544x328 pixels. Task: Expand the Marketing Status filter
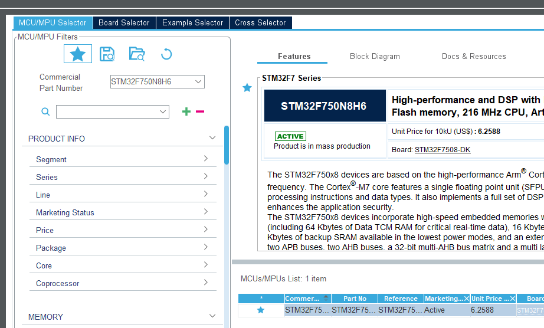(x=206, y=212)
